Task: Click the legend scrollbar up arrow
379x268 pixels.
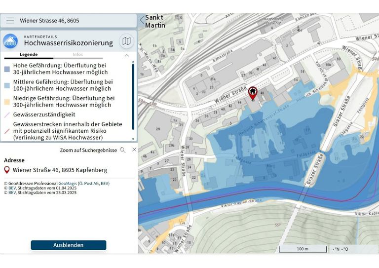Action: (133, 62)
